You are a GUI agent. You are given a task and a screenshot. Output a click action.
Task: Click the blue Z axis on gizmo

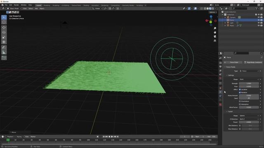coord(211,16)
